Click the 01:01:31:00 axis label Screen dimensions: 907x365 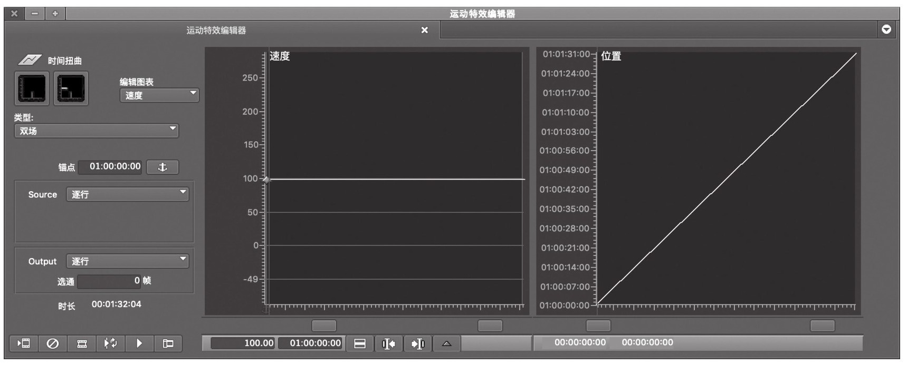point(566,54)
